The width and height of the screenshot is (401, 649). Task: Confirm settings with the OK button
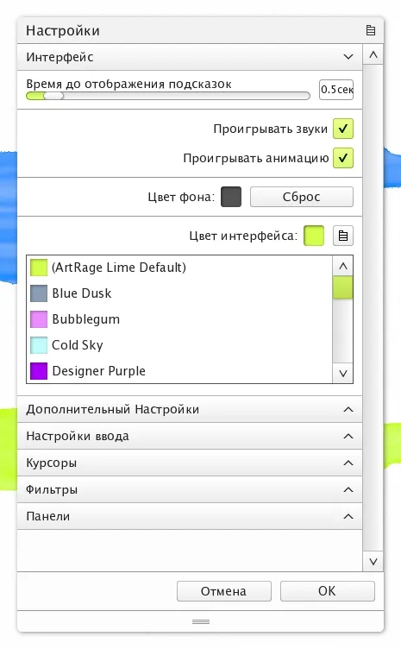(x=328, y=591)
